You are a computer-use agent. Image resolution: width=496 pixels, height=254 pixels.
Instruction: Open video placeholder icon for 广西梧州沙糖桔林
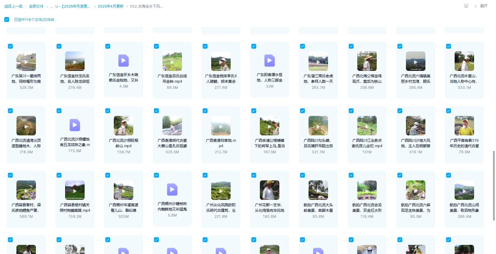[x=172, y=190]
